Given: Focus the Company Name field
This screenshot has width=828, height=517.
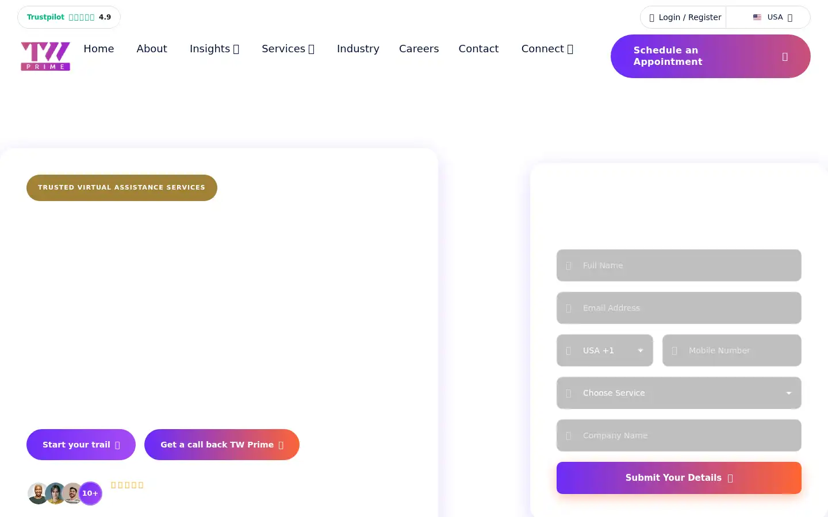Looking at the screenshot, I should pos(679,435).
